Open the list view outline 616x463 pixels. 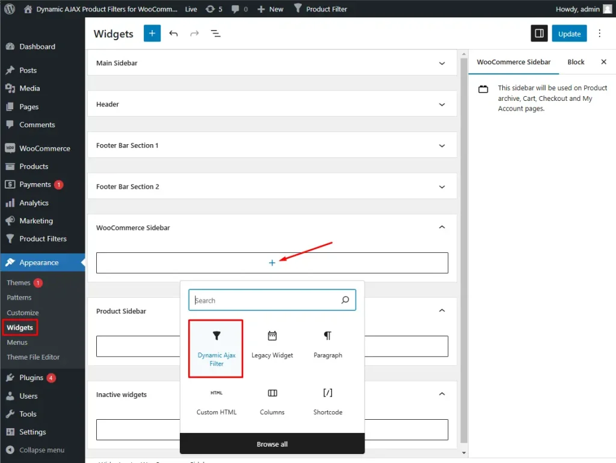coord(216,33)
